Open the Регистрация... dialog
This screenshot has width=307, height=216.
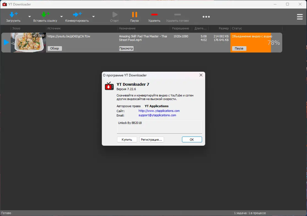[x=151, y=139]
